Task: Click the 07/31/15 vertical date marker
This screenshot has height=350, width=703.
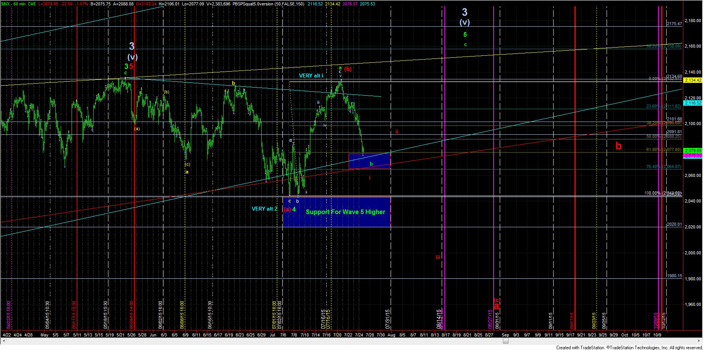Action: pos(387,319)
